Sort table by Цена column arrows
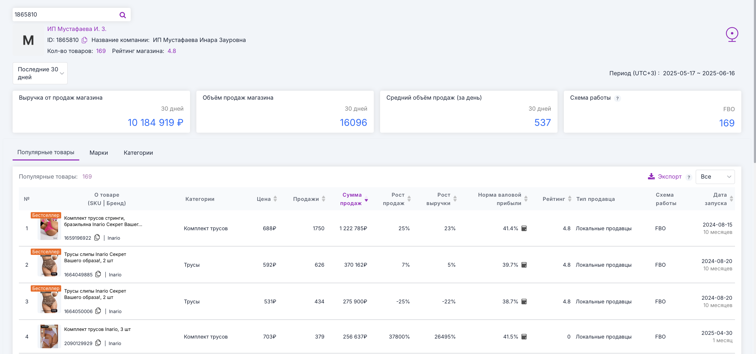This screenshot has width=756, height=354. pos(275,199)
